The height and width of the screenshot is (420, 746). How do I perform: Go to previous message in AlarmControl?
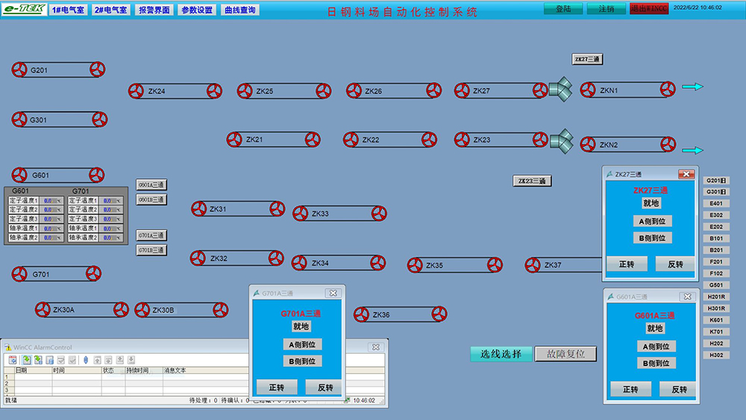click(108, 360)
